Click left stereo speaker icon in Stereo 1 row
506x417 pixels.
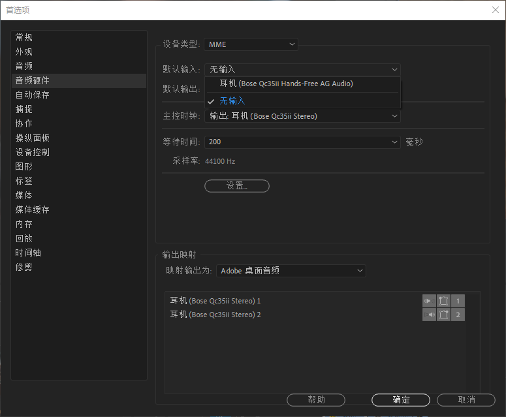coord(429,301)
